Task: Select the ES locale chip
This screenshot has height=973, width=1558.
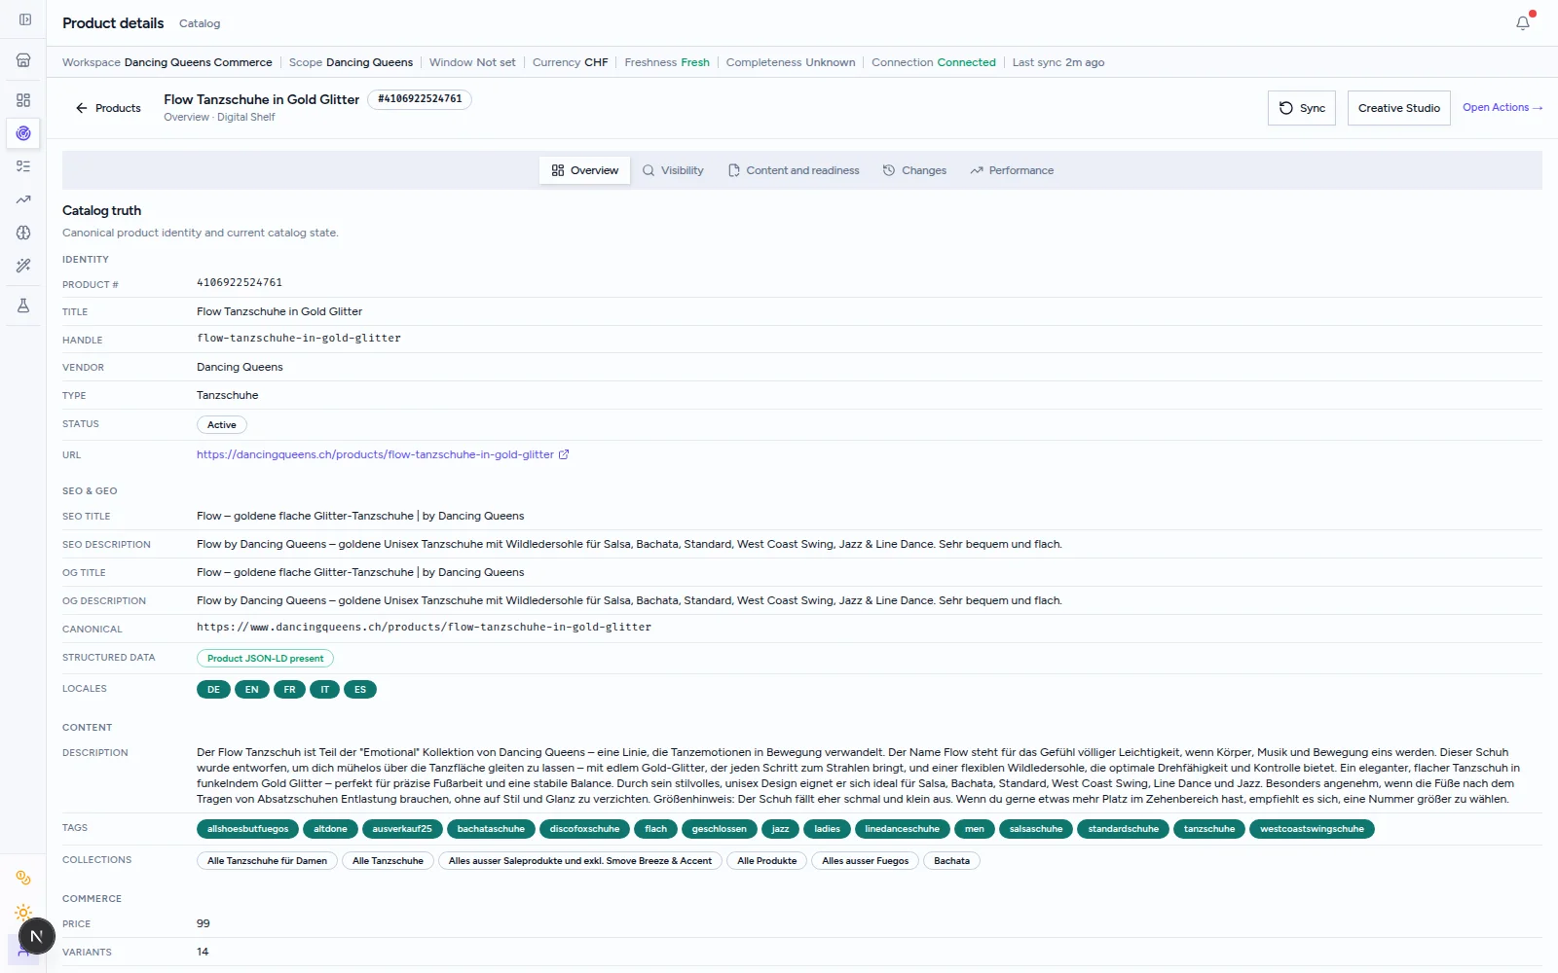Action: [360, 690]
